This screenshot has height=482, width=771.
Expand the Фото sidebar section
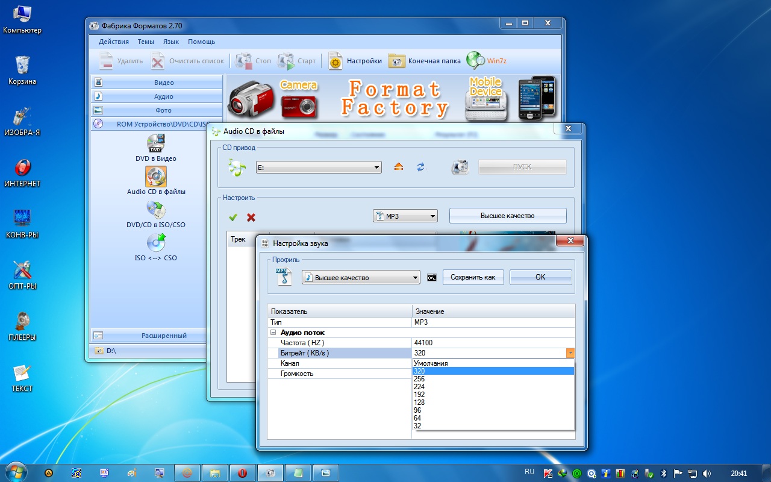pos(157,110)
